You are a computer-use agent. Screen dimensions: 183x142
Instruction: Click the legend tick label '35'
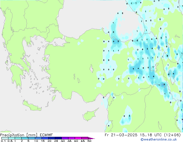click(69, 141)
